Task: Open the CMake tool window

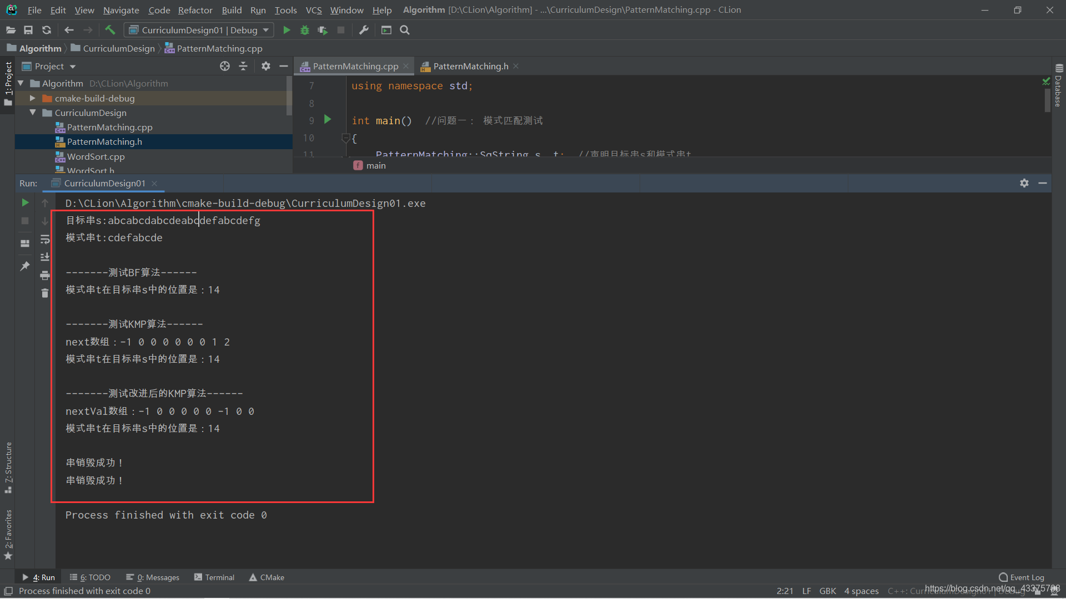Action: pyautogui.click(x=266, y=577)
